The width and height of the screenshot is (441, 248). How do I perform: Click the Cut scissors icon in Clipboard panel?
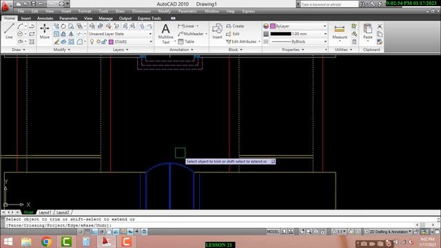tap(380, 26)
